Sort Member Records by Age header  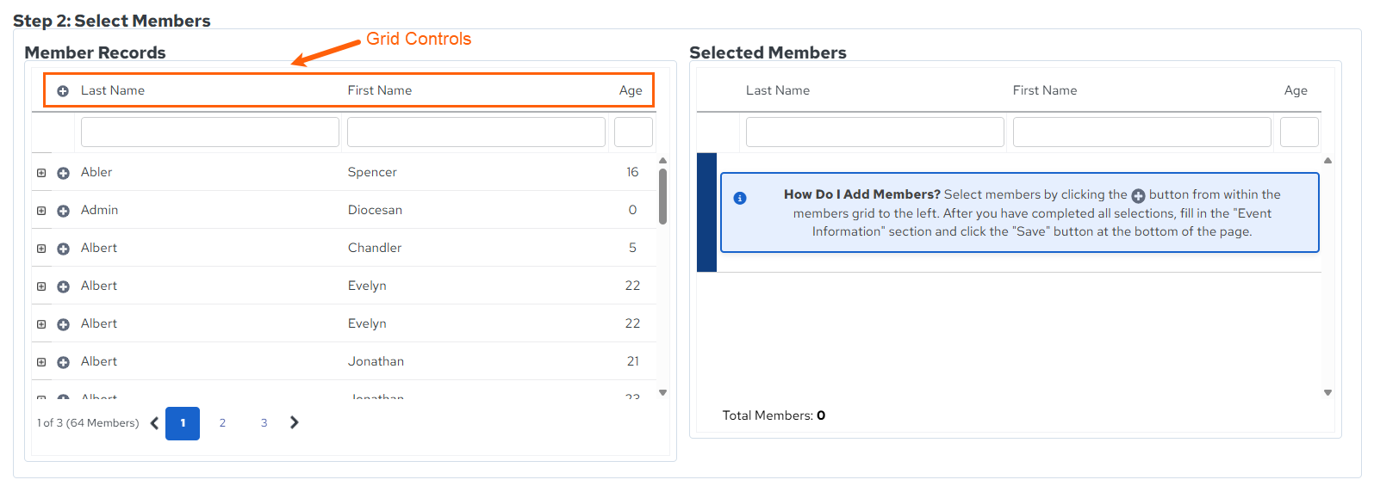631,90
